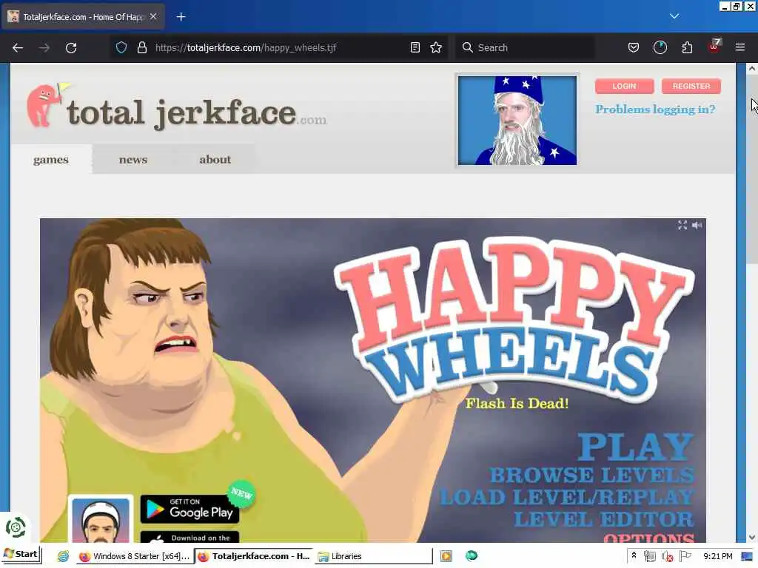Open green globe taskbar icon
758x568 pixels.
click(x=472, y=556)
